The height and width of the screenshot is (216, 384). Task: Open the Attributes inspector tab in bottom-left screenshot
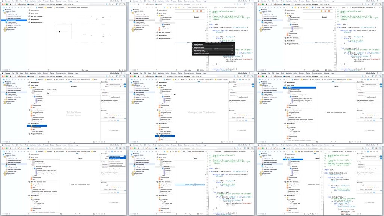point(115,151)
